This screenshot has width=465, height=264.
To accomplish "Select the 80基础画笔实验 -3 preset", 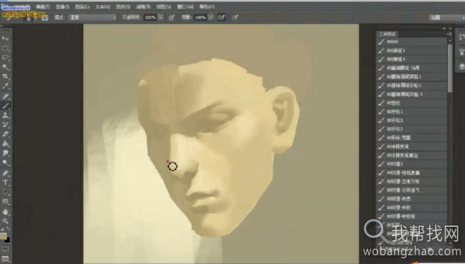I will pos(412,94).
